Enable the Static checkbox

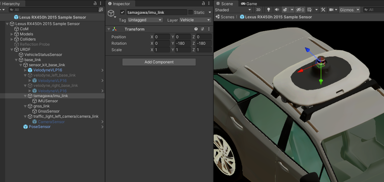191,13
